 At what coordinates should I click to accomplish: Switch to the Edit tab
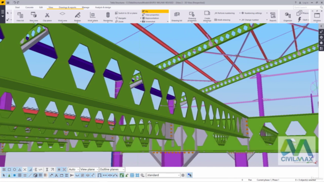[41, 7]
